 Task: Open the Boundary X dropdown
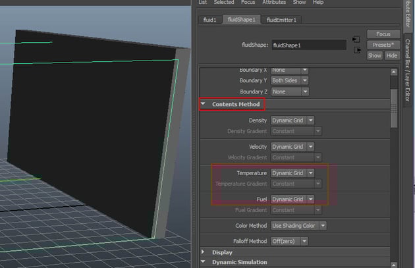click(290, 70)
